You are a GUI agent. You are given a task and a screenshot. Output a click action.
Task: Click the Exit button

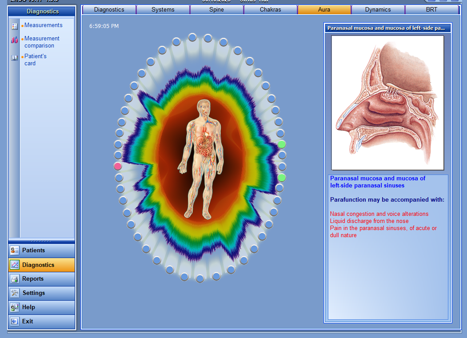42,321
